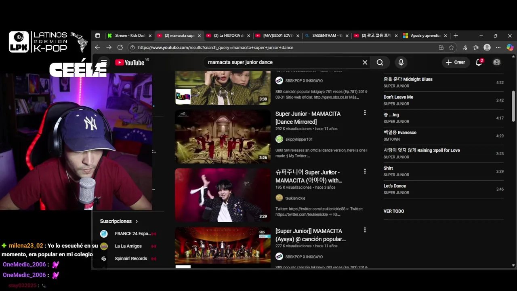The width and height of the screenshot is (517, 291).
Task: Clear the YouTube search box text
Action: 365,62
